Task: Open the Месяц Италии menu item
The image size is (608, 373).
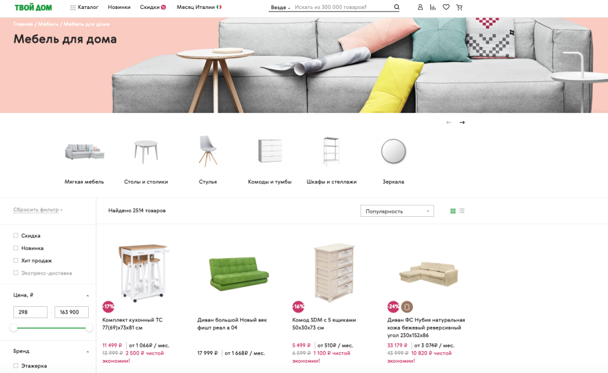Action: pos(199,7)
